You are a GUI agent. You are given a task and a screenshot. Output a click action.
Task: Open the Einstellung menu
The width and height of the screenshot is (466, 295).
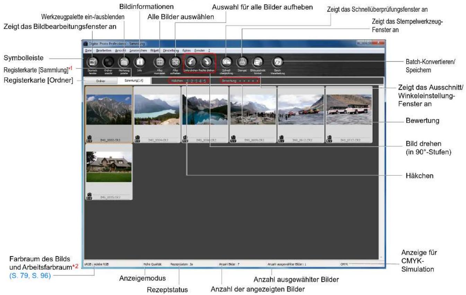coord(170,50)
